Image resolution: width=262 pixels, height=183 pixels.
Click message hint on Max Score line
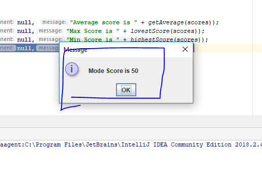click(50, 31)
